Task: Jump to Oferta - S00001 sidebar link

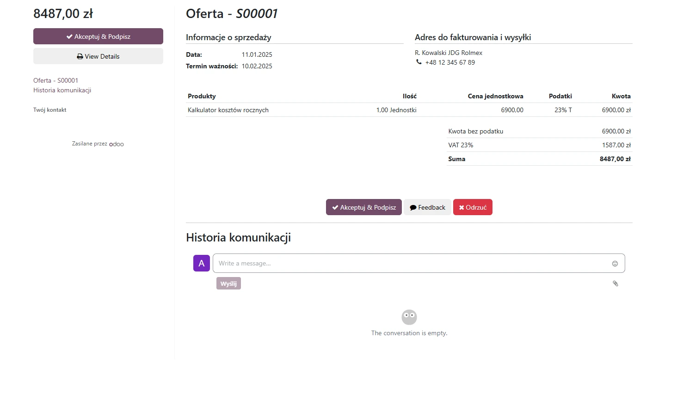Action: pos(55,80)
